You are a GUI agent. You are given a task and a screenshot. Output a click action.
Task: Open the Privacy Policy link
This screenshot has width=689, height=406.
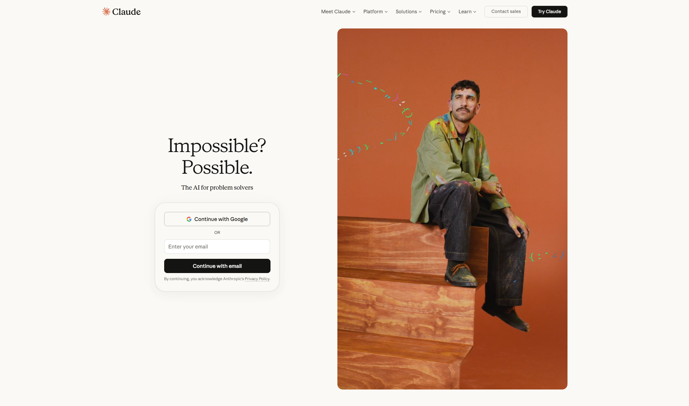(x=257, y=279)
